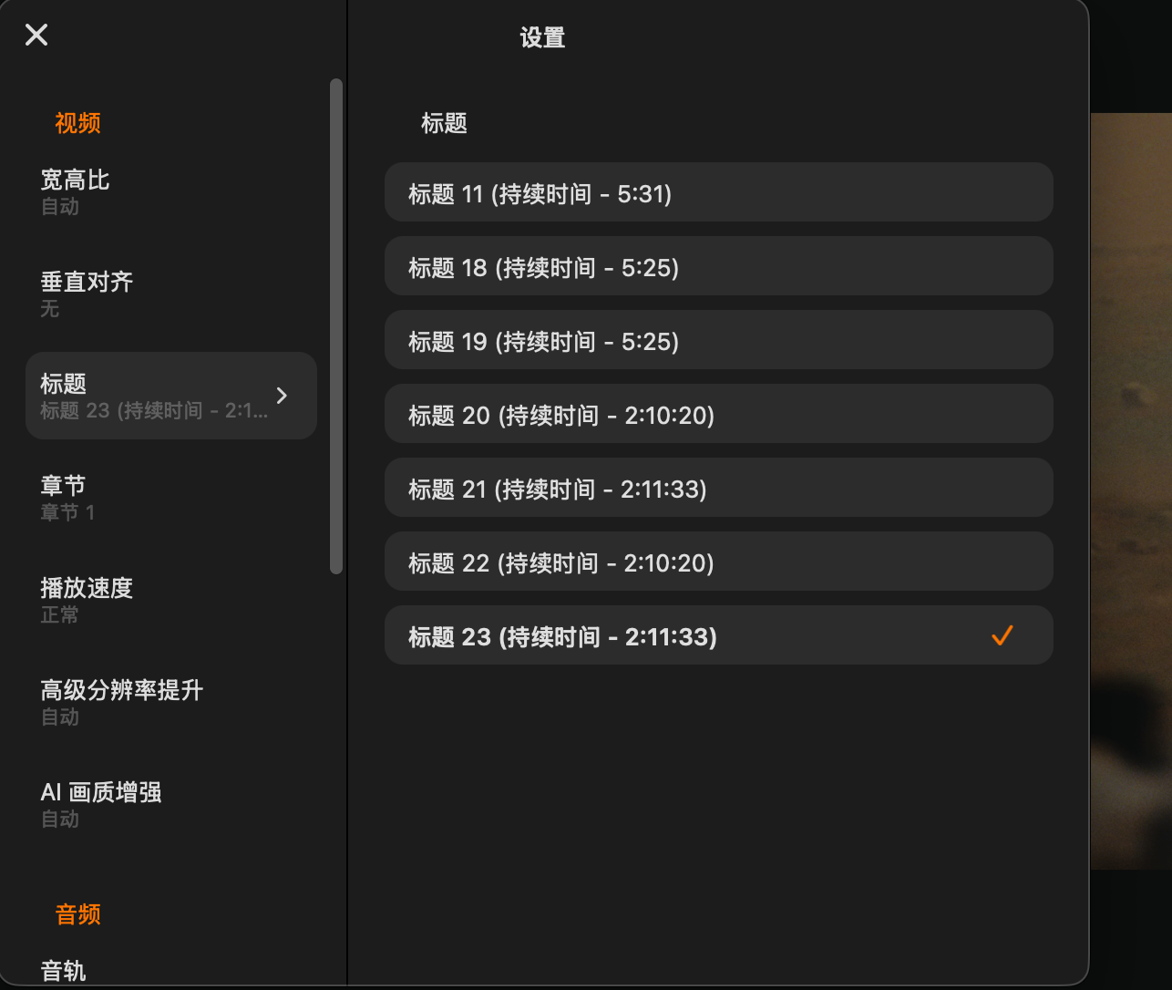The height and width of the screenshot is (990, 1172).
Task: Open 播放速度 playback speed options
Action: (87, 599)
